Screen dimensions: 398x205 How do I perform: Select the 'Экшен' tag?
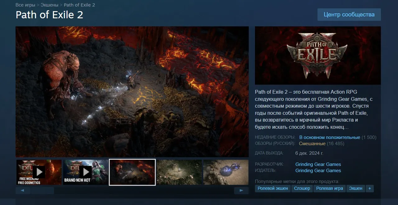click(356, 188)
